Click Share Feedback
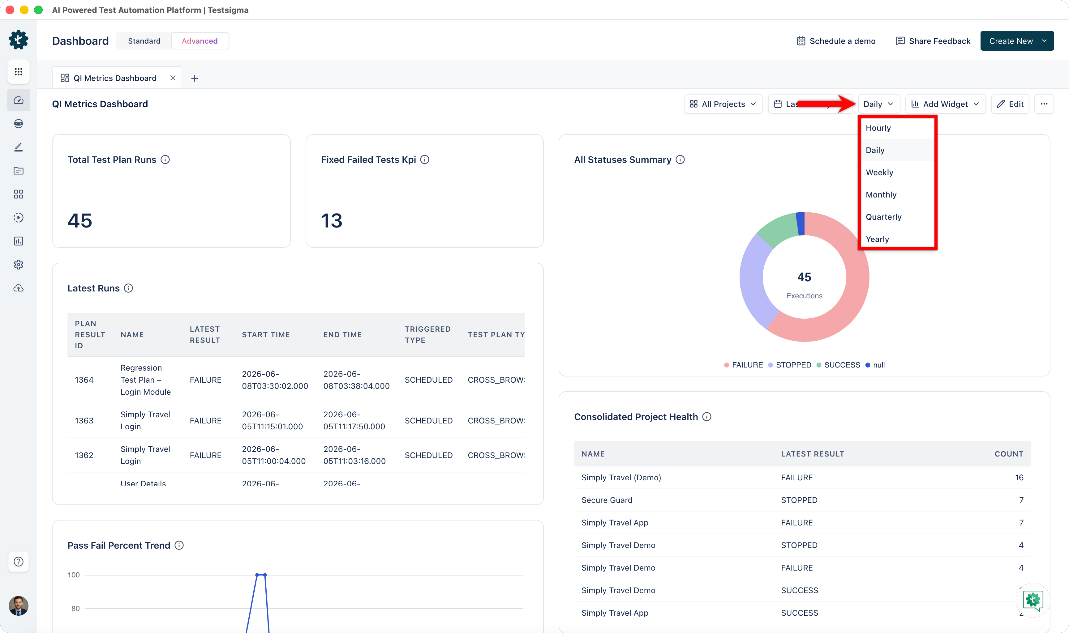 pos(933,41)
